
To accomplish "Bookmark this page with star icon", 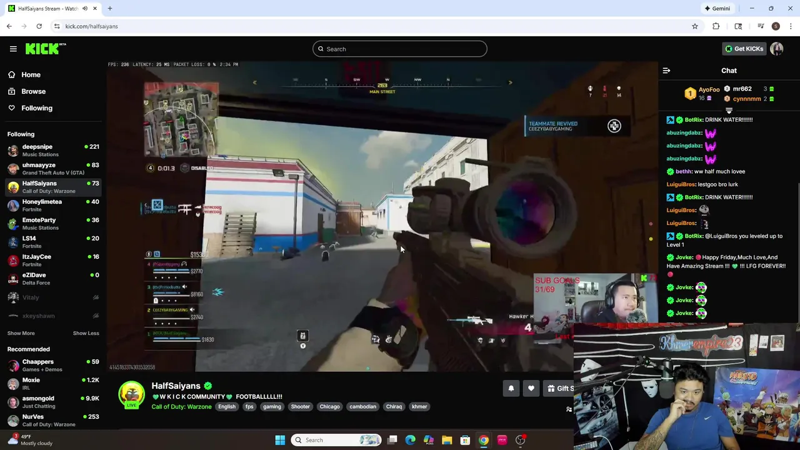I will (694, 26).
